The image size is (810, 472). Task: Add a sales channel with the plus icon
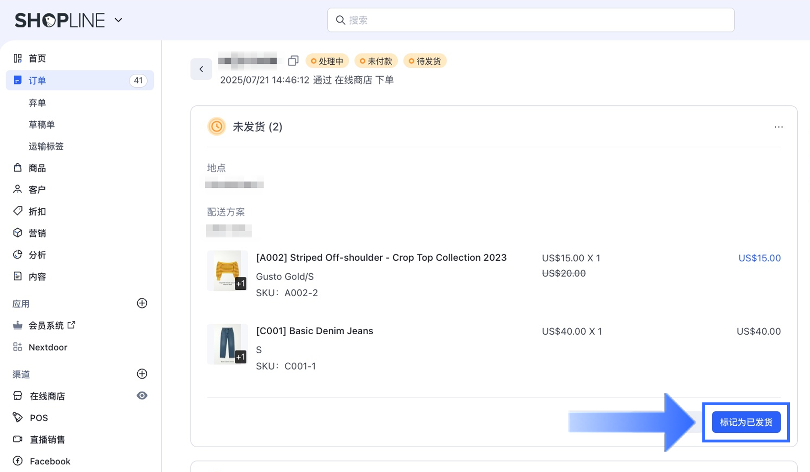[x=142, y=374]
